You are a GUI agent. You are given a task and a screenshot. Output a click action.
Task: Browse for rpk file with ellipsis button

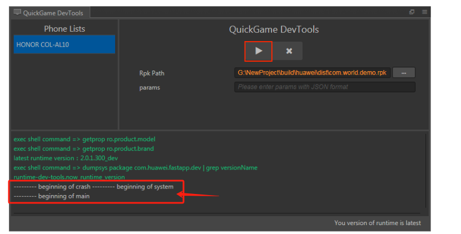point(404,73)
